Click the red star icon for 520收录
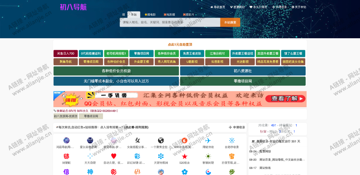 click(x=185, y=157)
